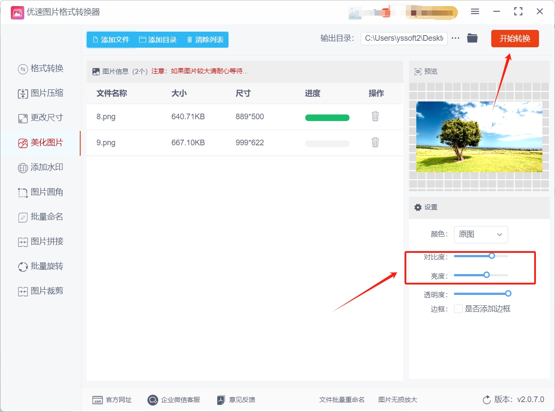Toggle the 是否添加边框 checkbox

point(458,309)
